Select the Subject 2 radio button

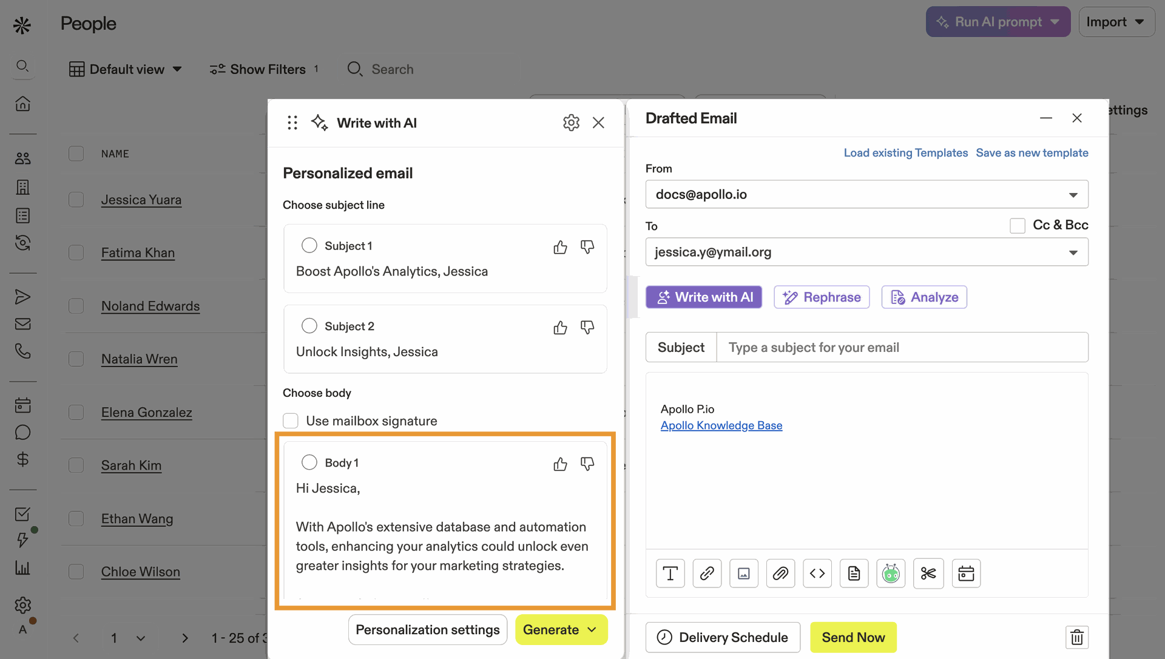[309, 326]
